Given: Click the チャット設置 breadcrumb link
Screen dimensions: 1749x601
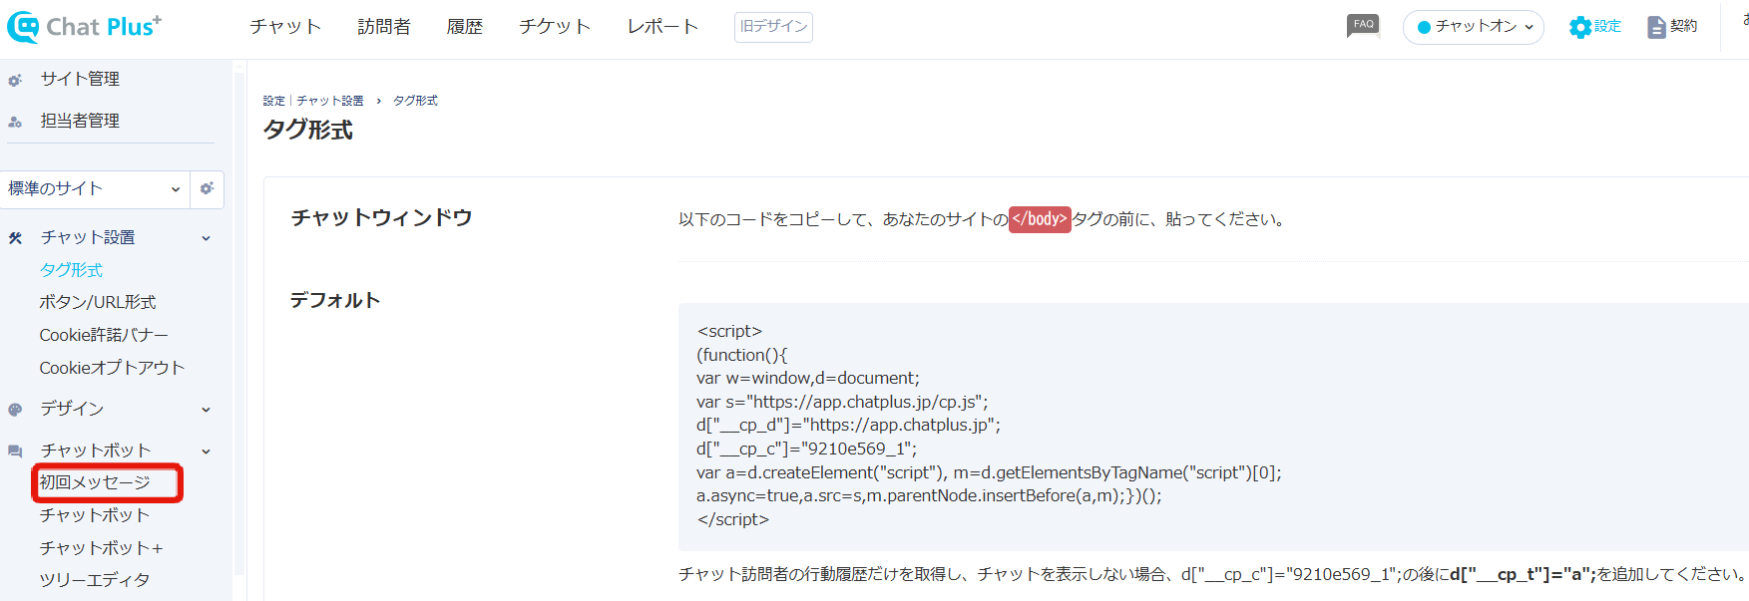Looking at the screenshot, I should point(330,101).
